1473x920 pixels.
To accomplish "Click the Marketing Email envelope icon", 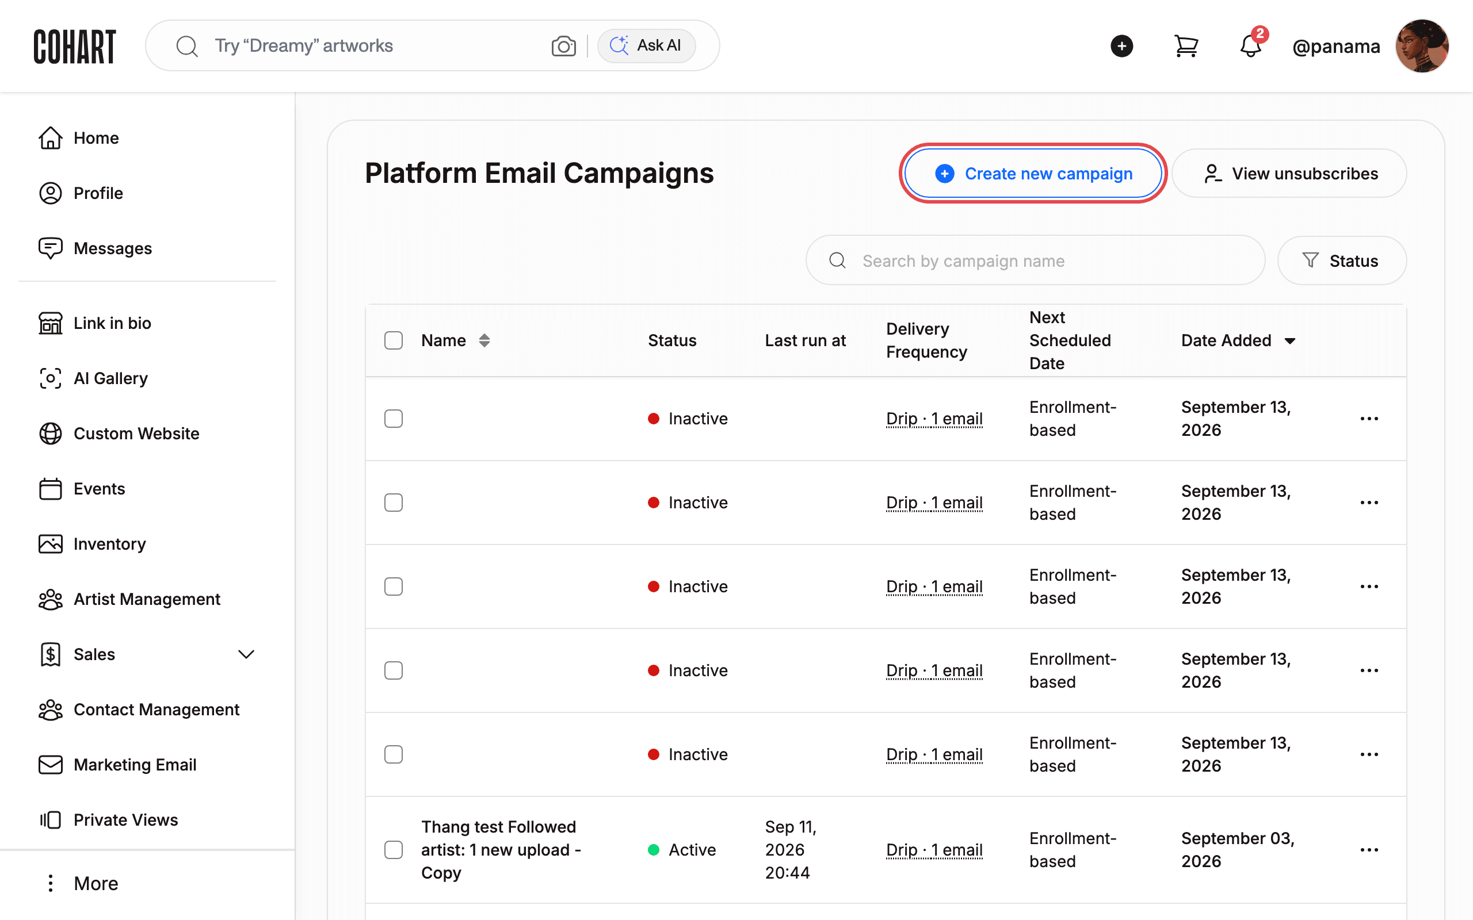I will [x=51, y=765].
